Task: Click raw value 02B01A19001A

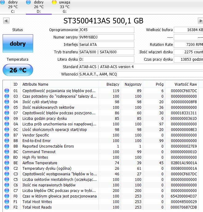Action: (184, 163)
